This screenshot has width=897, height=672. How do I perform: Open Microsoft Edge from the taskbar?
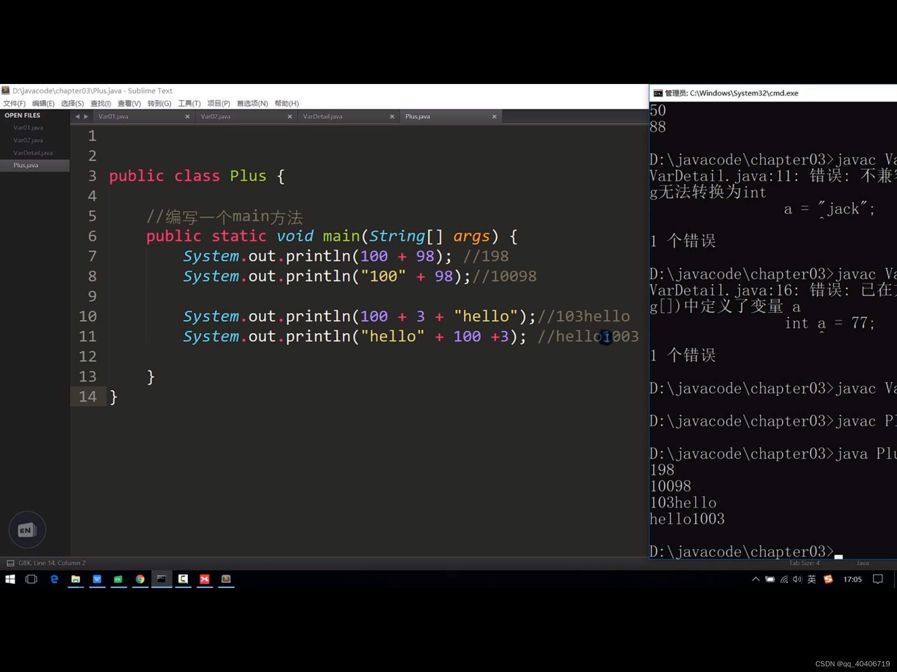(54, 579)
